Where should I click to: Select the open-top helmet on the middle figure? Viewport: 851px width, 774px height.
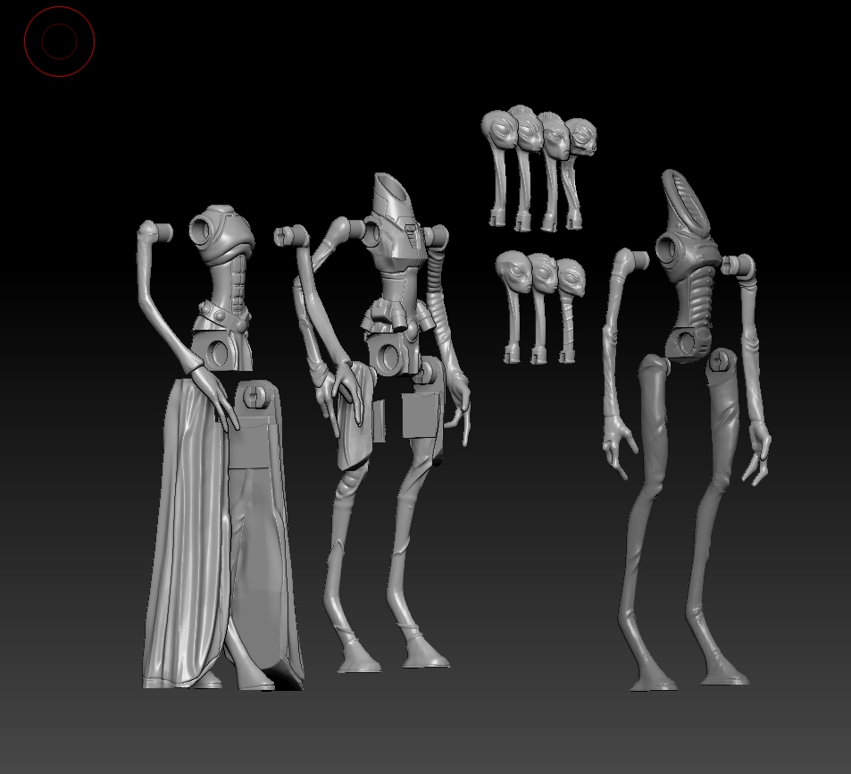[x=392, y=198]
